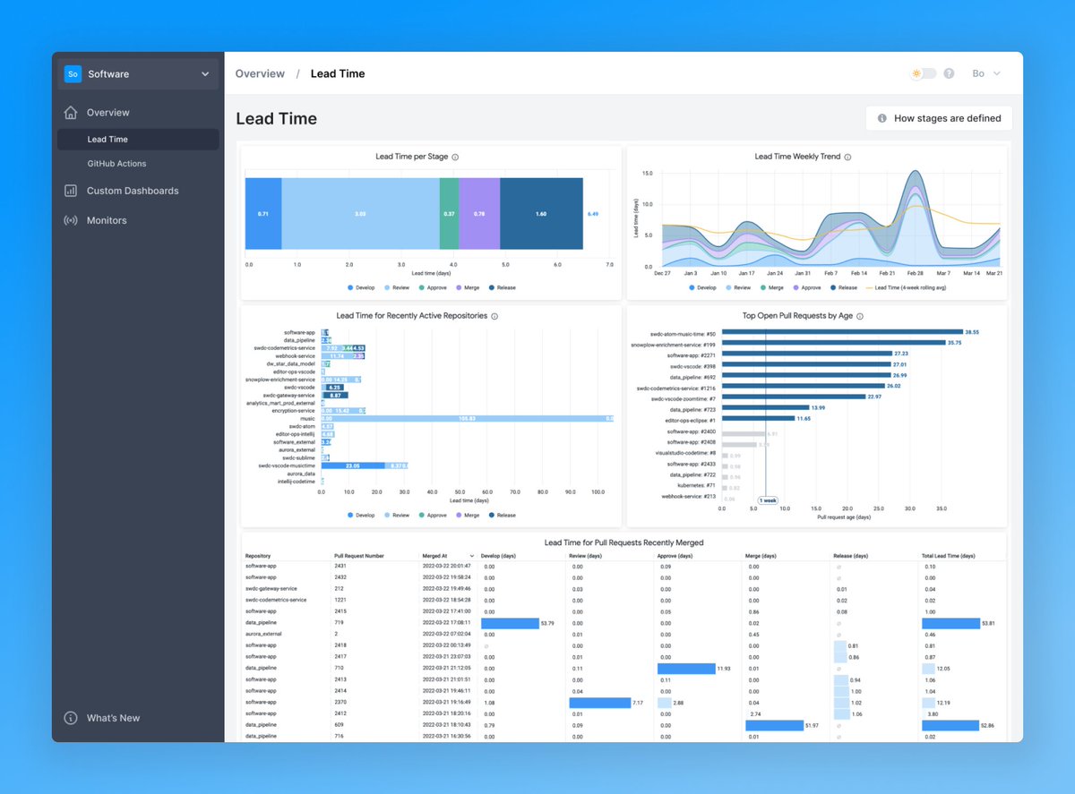Click the Monitors broadcast icon

70,220
